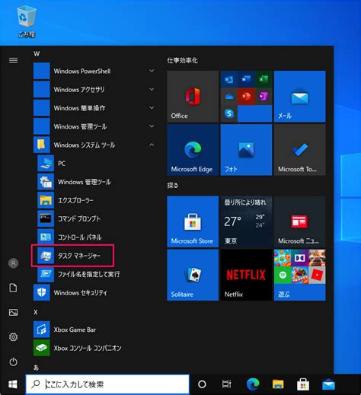Open OneDrive icon in Office apps tile
This screenshot has width=361, height=395.
tap(229, 97)
